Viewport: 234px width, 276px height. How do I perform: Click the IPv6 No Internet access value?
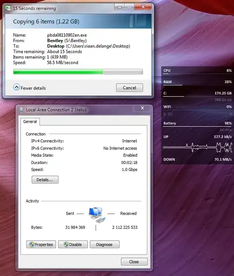pyautogui.click(x=120, y=148)
